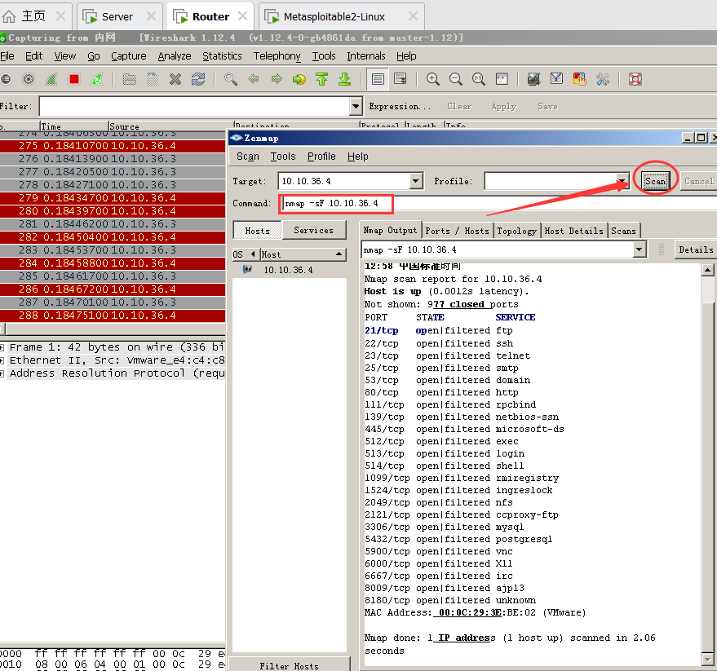Jump to last packet down arrow
This screenshot has height=671, width=717.
pos(345,79)
